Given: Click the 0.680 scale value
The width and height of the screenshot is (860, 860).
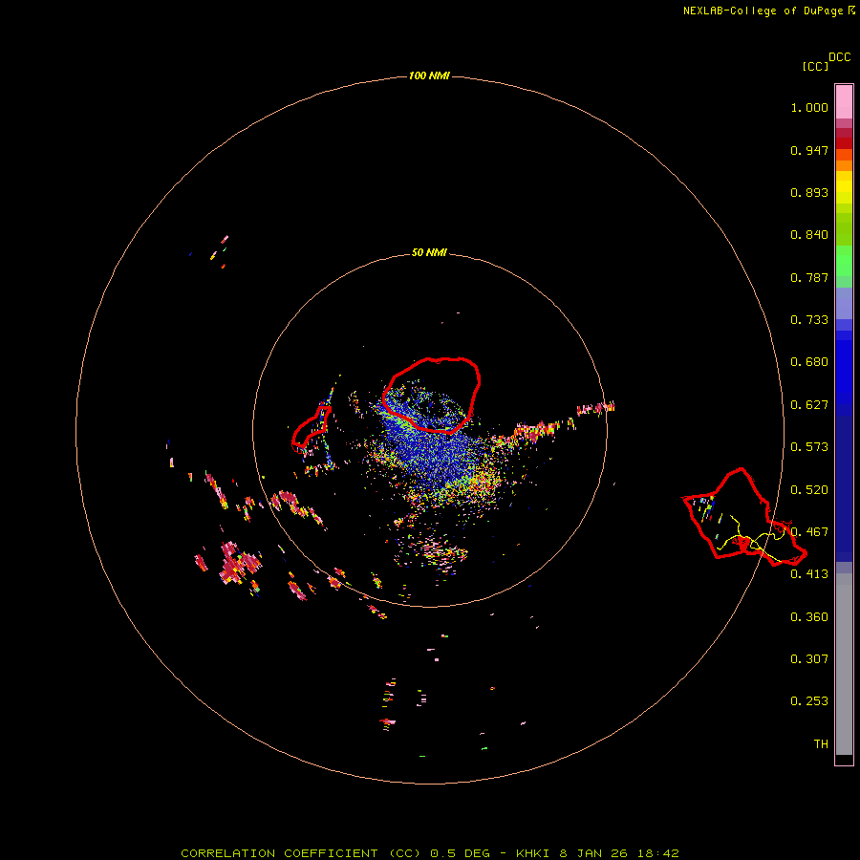Looking at the screenshot, I should pyautogui.click(x=809, y=362).
